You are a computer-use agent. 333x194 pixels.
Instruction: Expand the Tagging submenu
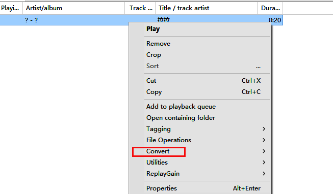point(200,129)
